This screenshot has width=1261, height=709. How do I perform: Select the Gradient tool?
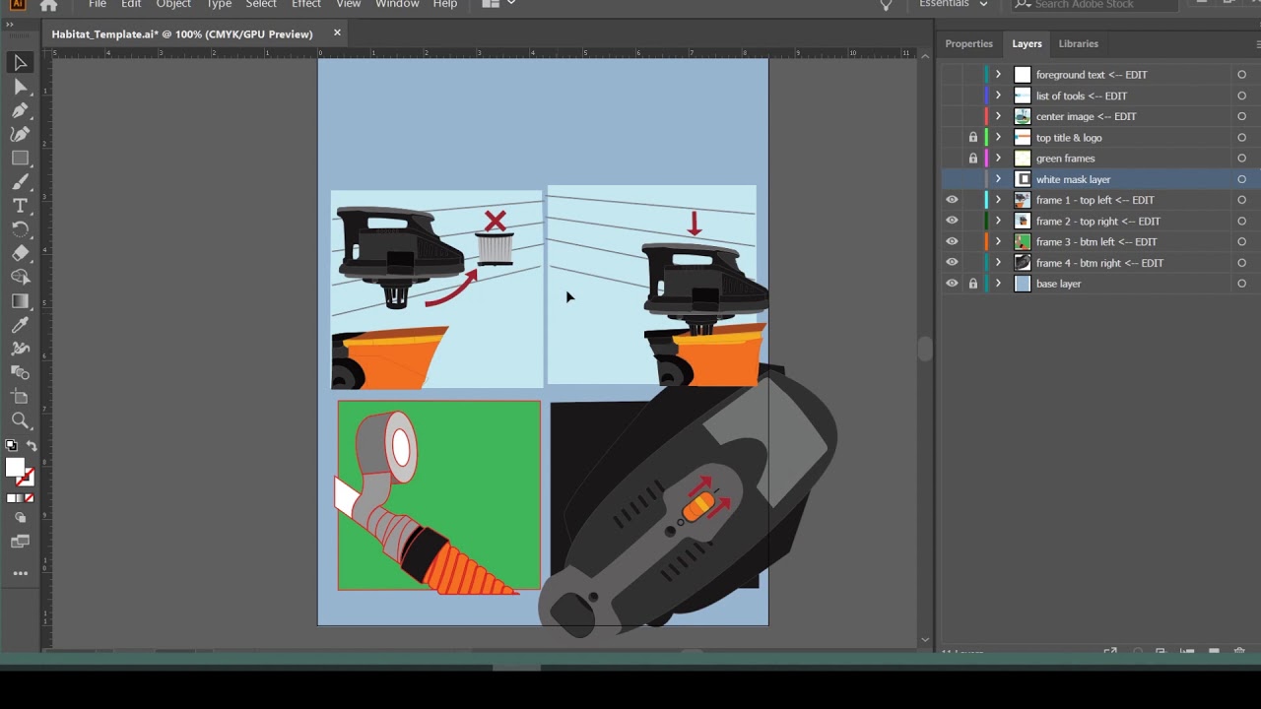[20, 301]
